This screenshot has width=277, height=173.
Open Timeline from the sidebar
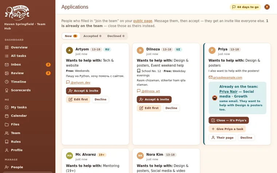(28, 82)
